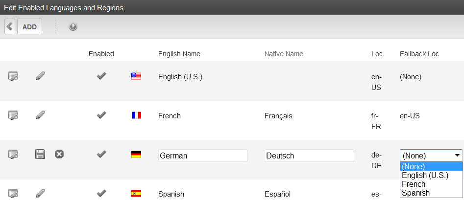Open static resources editor for Spanish
Screen dimensions: 464x200
pos(13,194)
